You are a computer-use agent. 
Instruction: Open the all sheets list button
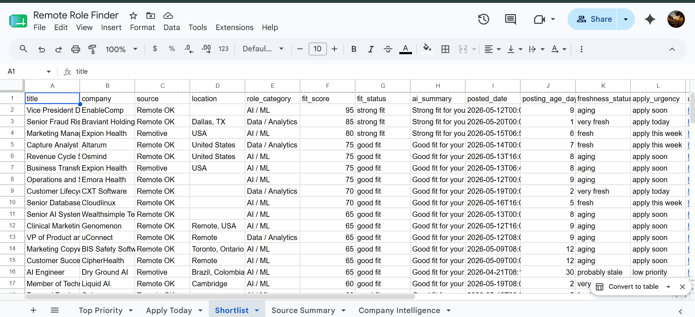55,310
